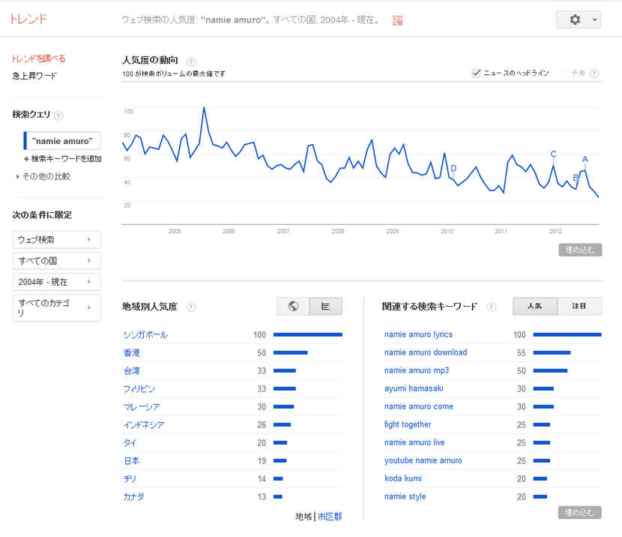Open 'koda kumi' related query

[402, 478]
